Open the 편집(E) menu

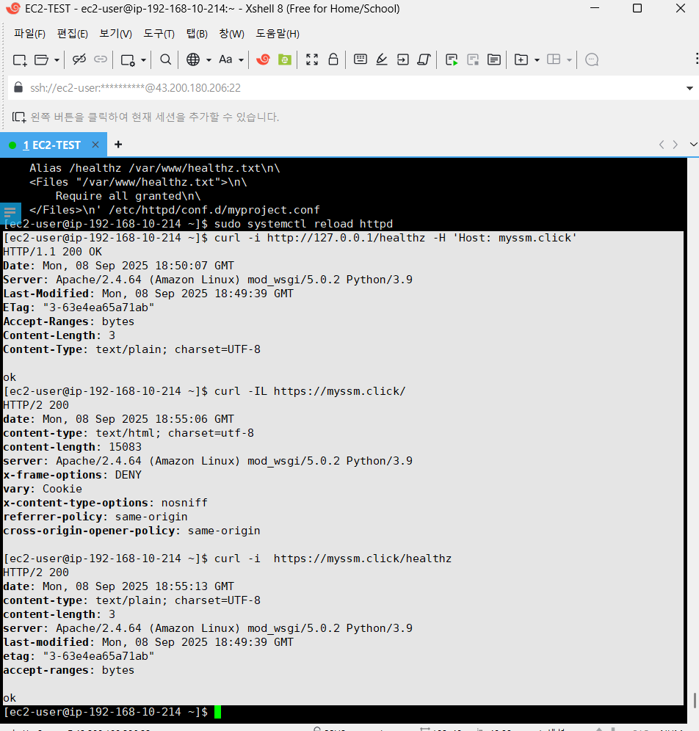click(72, 34)
